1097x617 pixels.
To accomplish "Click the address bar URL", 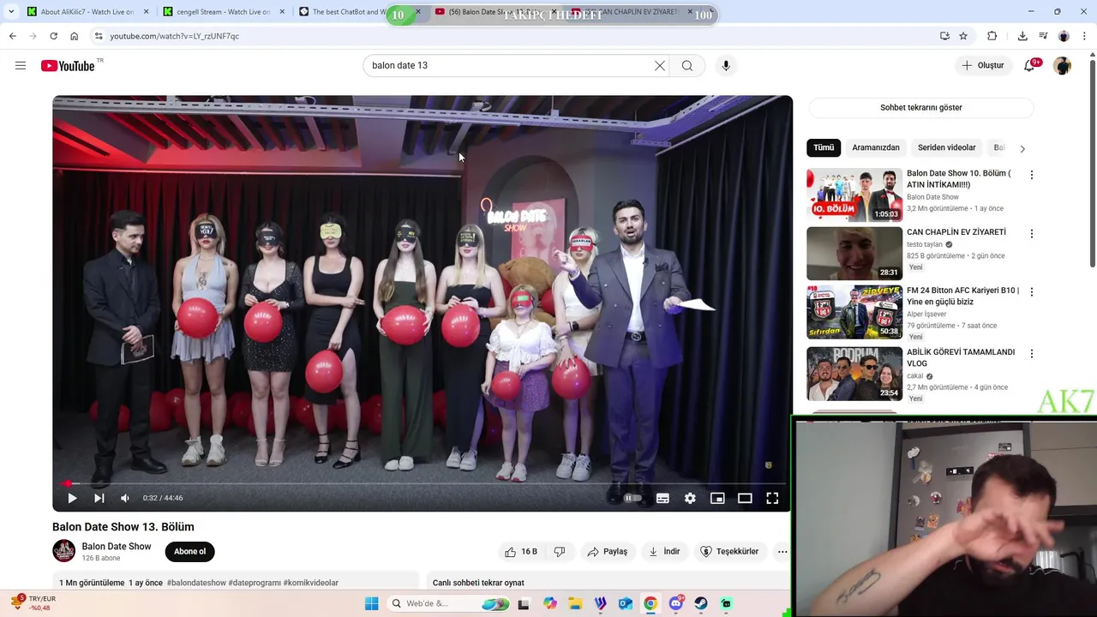I will click(x=175, y=36).
